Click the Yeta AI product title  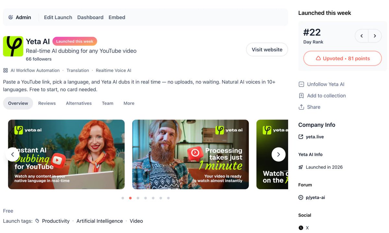(x=38, y=41)
